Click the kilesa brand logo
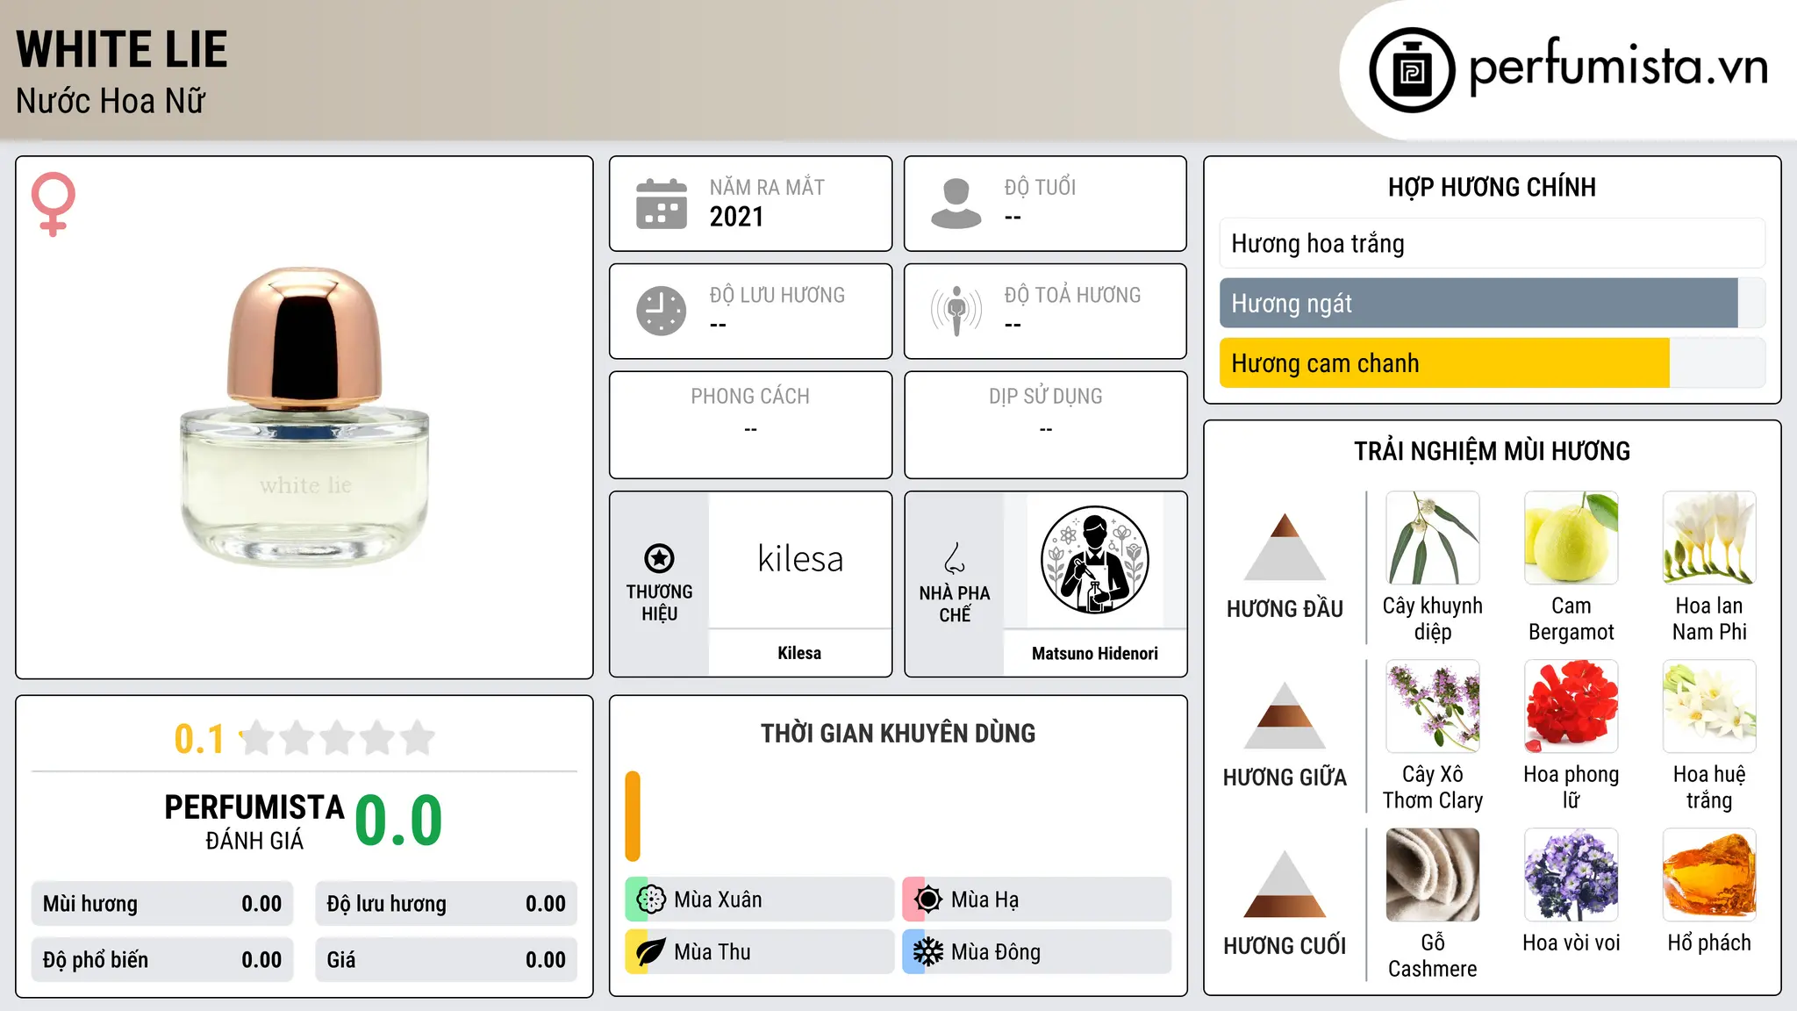1797x1011 pixels. [800, 559]
